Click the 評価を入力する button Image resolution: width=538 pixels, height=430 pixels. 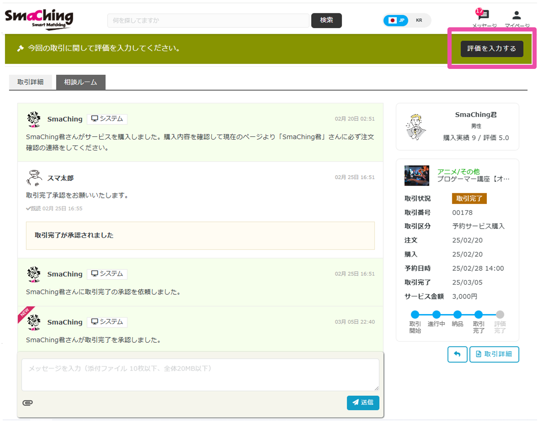tap(491, 49)
